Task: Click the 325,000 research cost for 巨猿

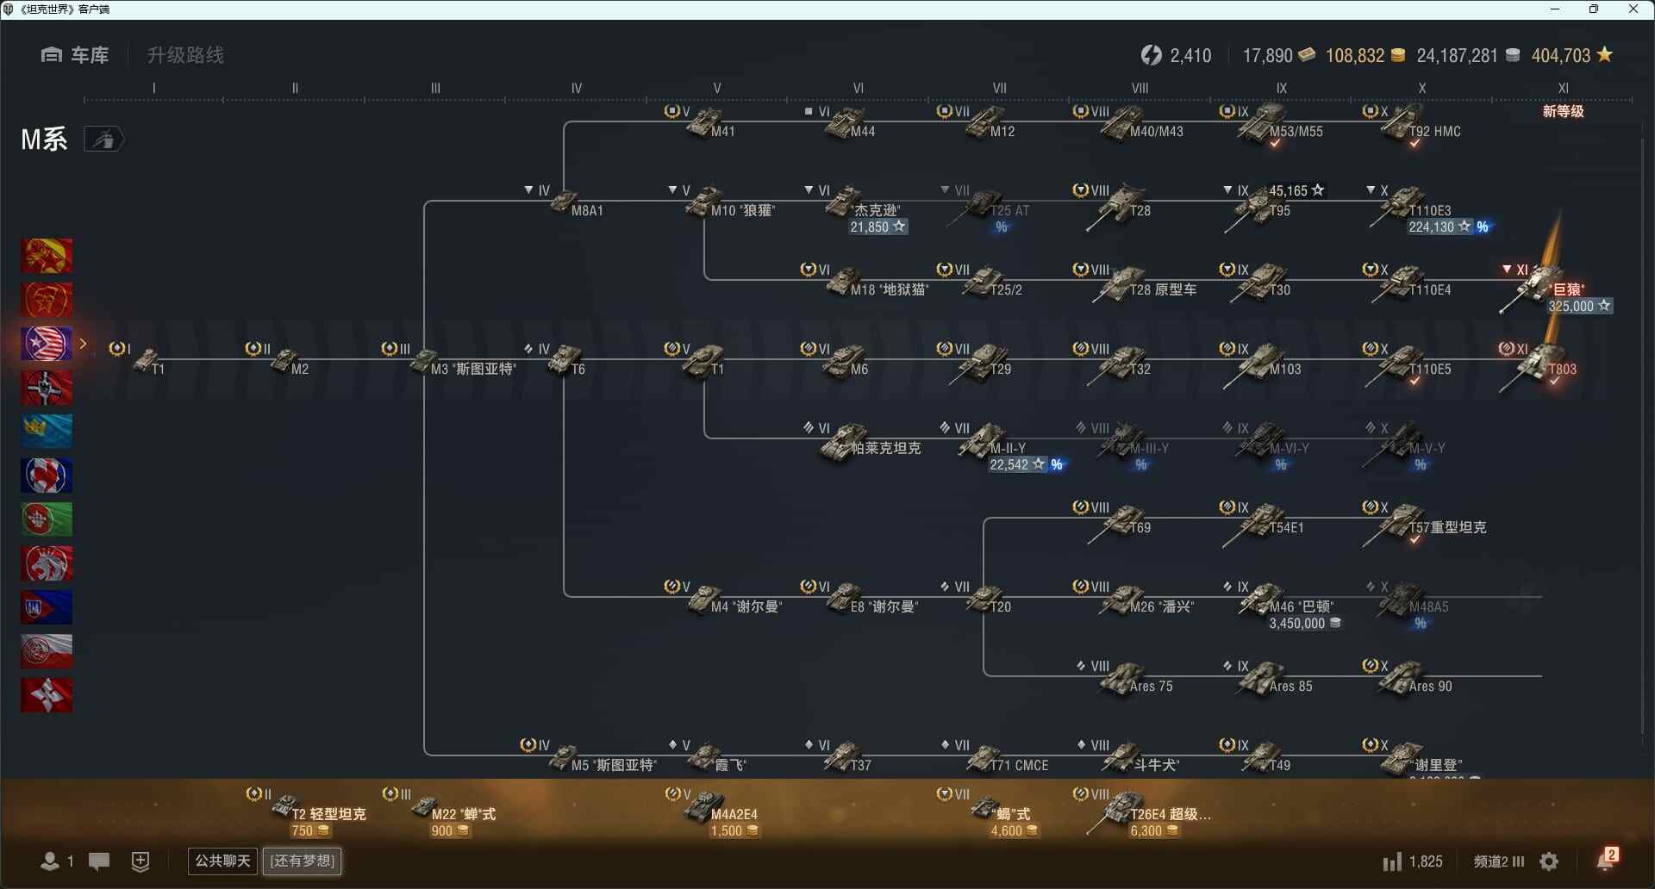Action: pos(1579,307)
